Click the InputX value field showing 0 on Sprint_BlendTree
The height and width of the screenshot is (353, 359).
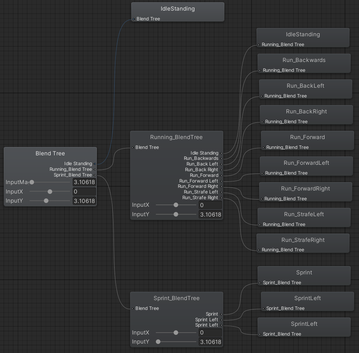(210, 333)
